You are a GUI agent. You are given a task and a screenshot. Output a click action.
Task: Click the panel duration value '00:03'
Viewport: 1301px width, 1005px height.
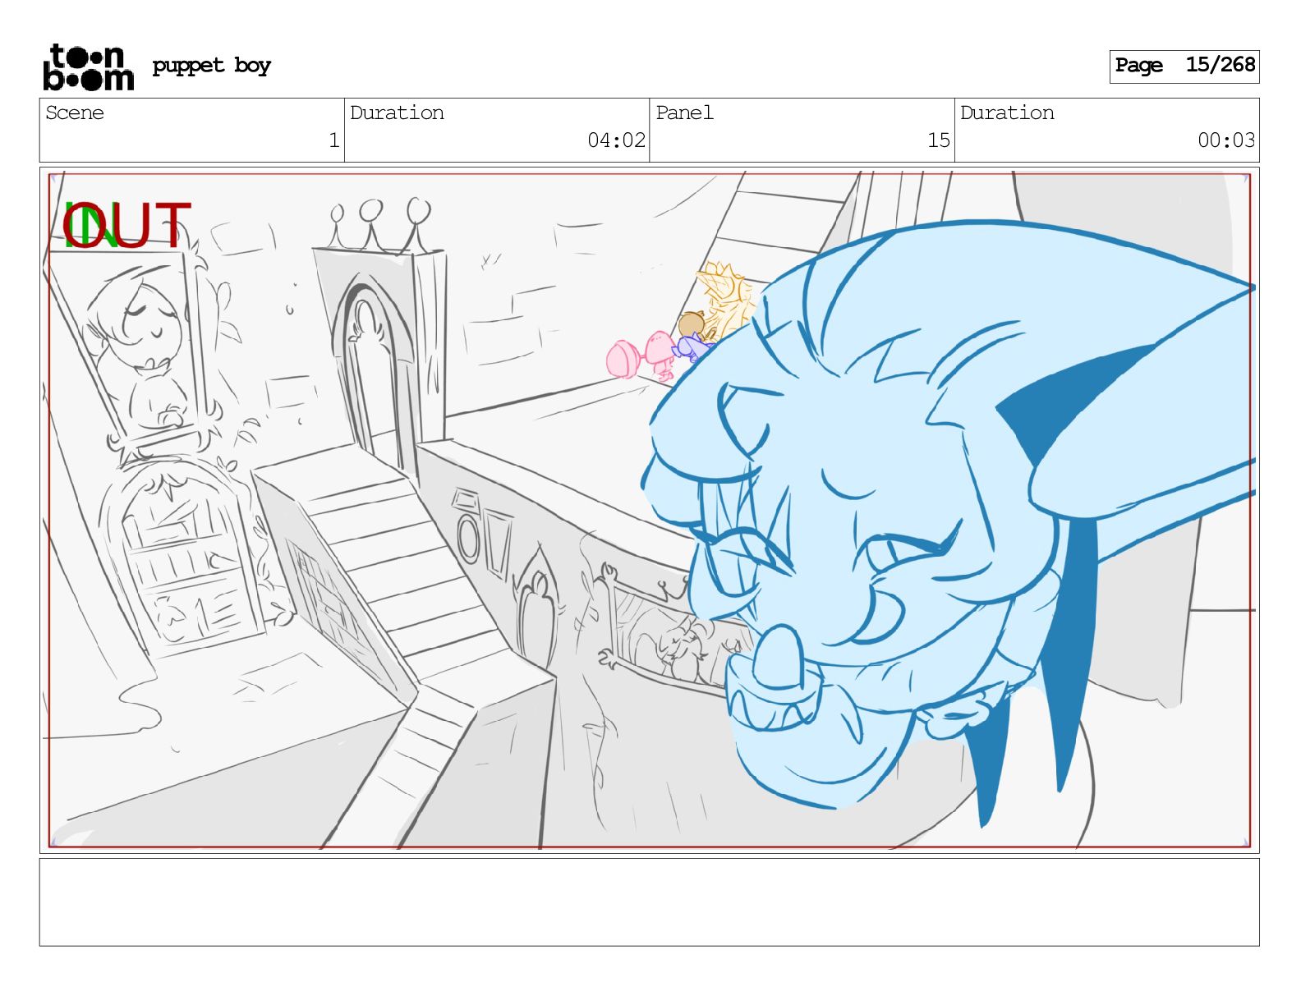point(1226,140)
